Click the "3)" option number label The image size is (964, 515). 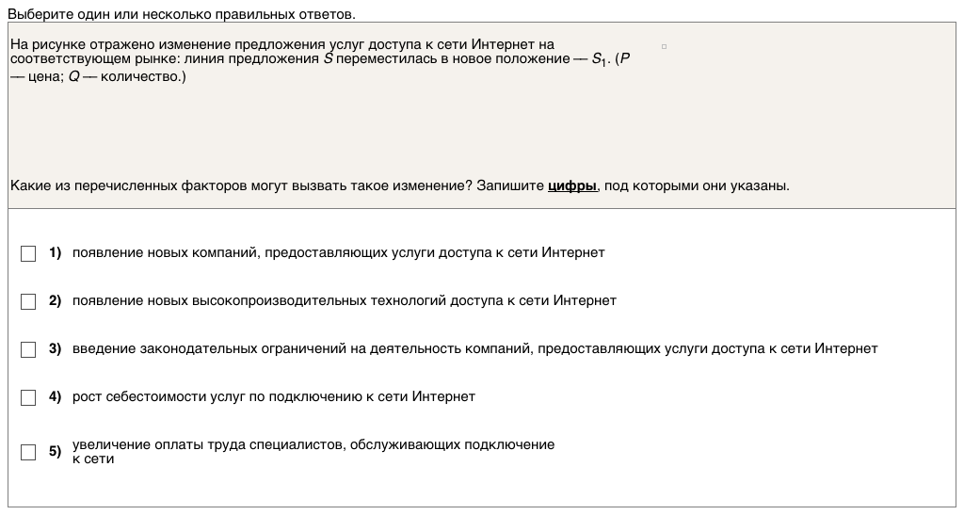coord(55,348)
